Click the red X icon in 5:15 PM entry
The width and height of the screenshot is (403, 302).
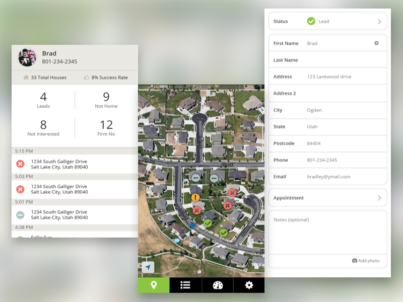coord(20,164)
